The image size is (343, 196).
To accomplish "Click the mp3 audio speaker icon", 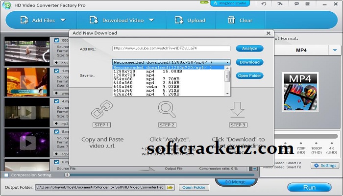I will coord(57,123).
